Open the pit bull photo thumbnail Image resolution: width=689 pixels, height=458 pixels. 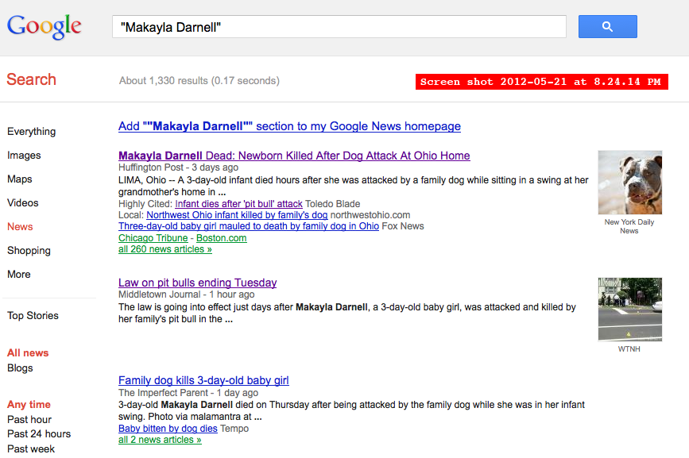(629, 183)
